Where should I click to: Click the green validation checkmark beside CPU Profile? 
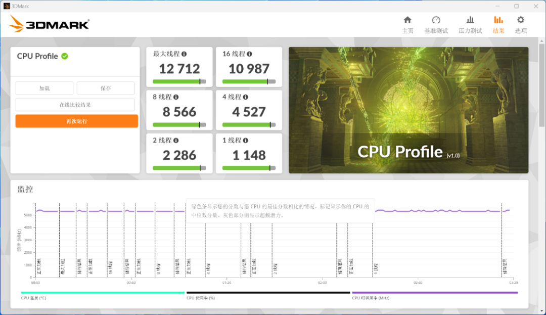[x=65, y=56]
